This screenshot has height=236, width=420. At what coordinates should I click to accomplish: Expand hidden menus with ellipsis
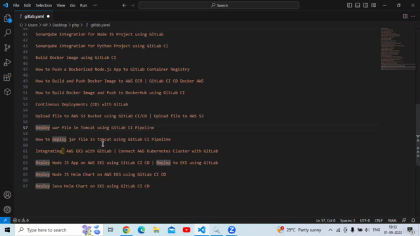point(95,5)
